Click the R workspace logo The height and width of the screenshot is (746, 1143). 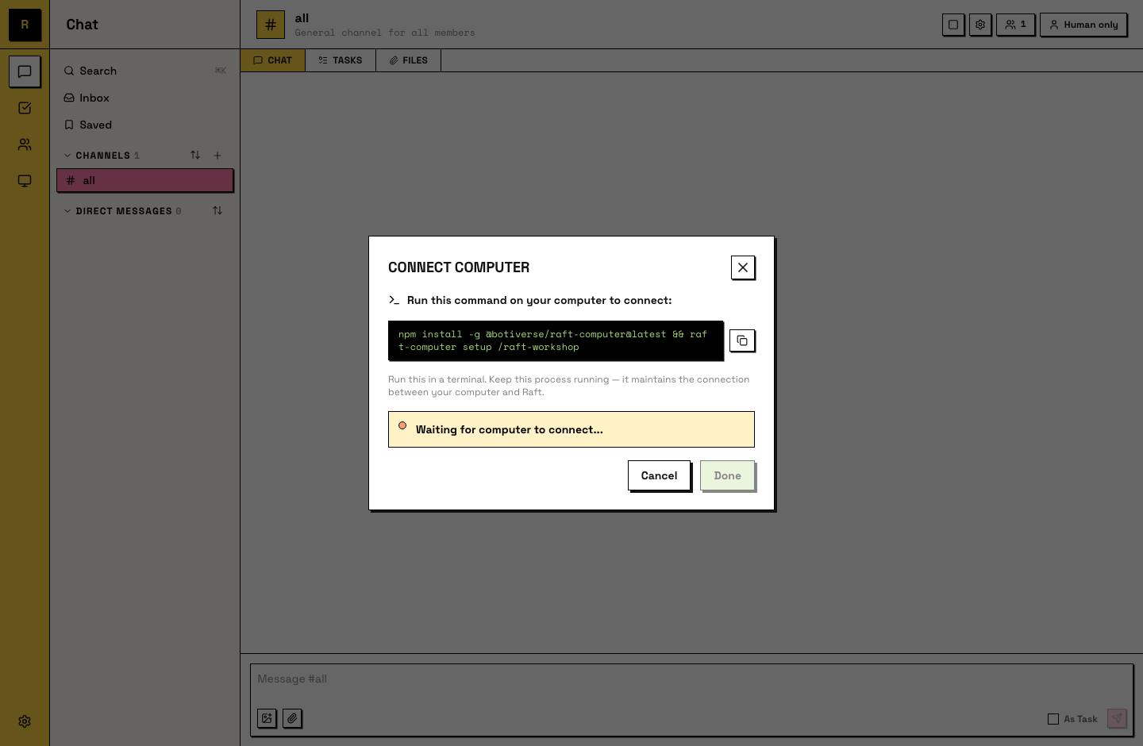coord(25,25)
